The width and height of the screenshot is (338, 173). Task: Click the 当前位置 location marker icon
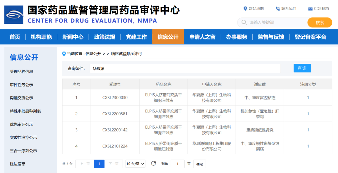point(64,54)
